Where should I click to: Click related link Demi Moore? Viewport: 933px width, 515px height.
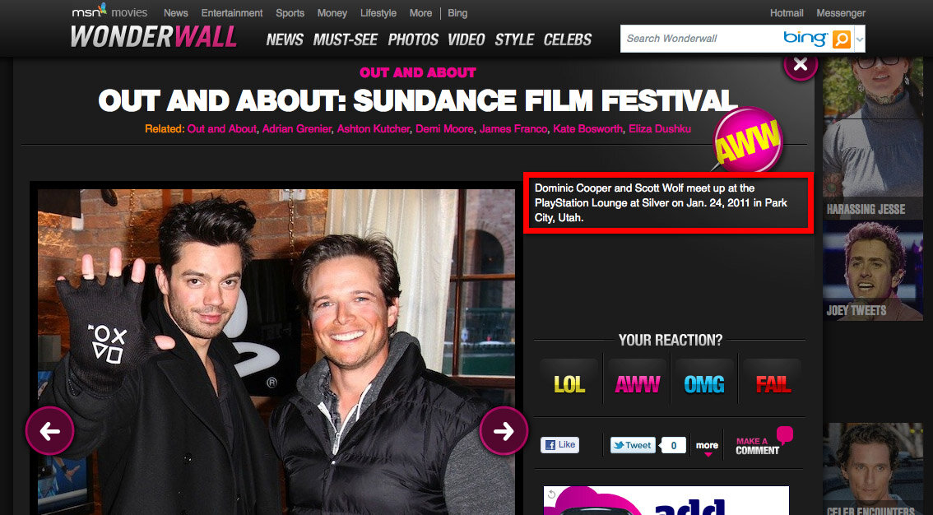click(x=444, y=128)
